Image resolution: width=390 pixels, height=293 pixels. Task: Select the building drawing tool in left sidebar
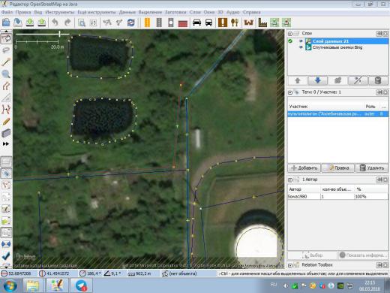(x=6, y=133)
